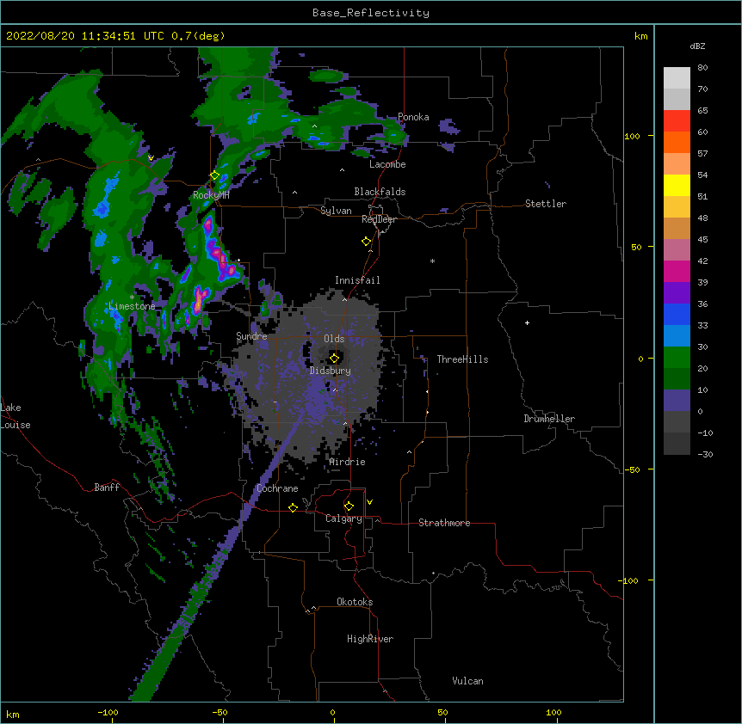Image resolution: width=742 pixels, height=724 pixels.
Task: Click the yellow diamond marker near RockyMH
Action: pos(215,175)
